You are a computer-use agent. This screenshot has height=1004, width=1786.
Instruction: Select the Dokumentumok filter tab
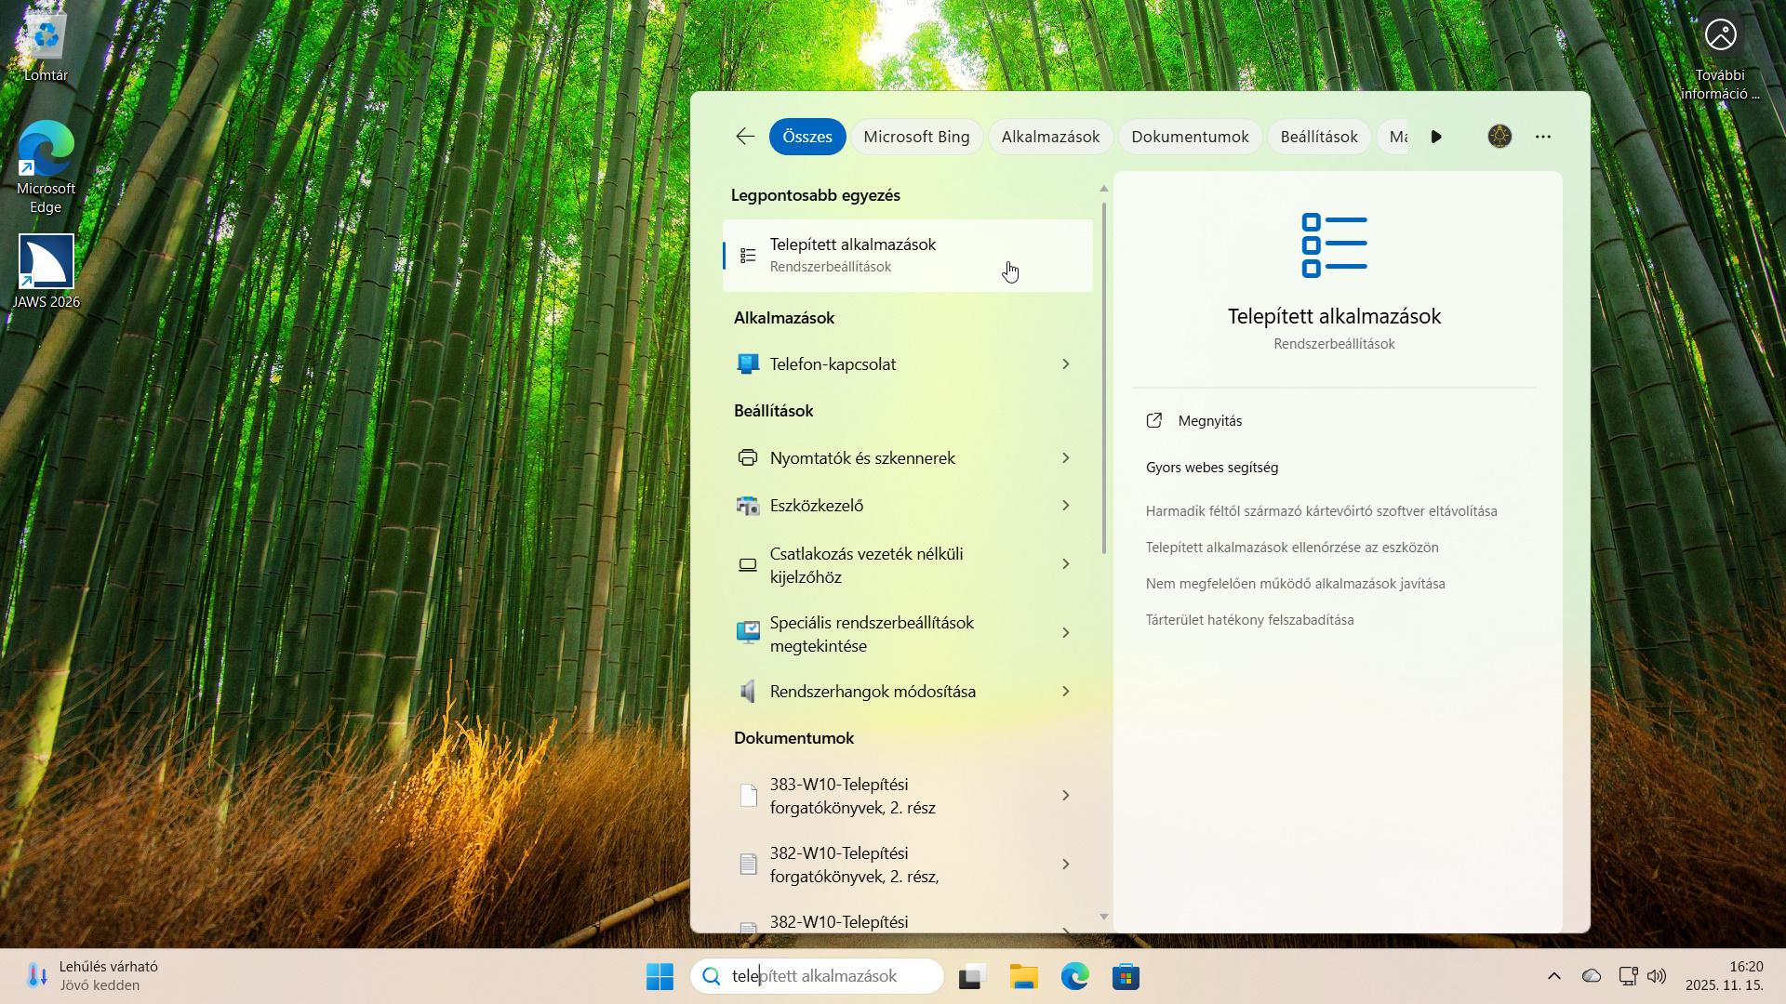[x=1190, y=137]
